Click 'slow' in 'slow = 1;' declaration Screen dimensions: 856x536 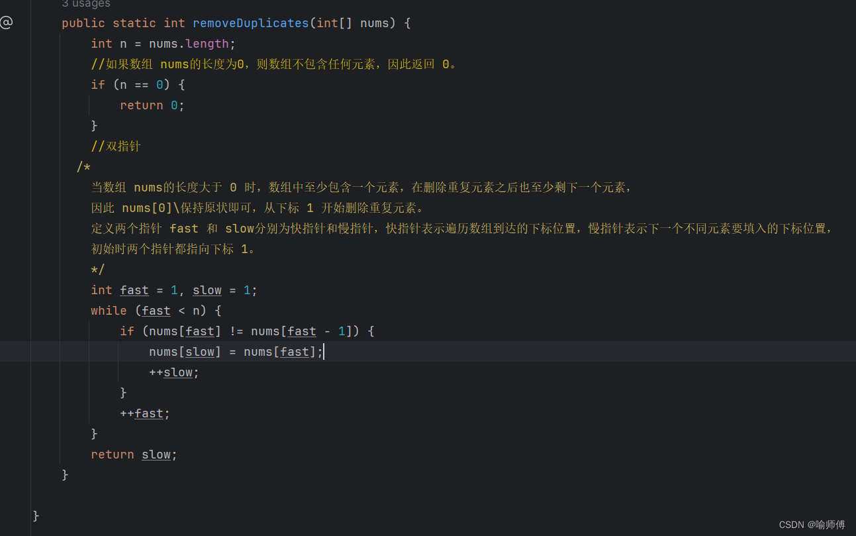pyautogui.click(x=207, y=290)
